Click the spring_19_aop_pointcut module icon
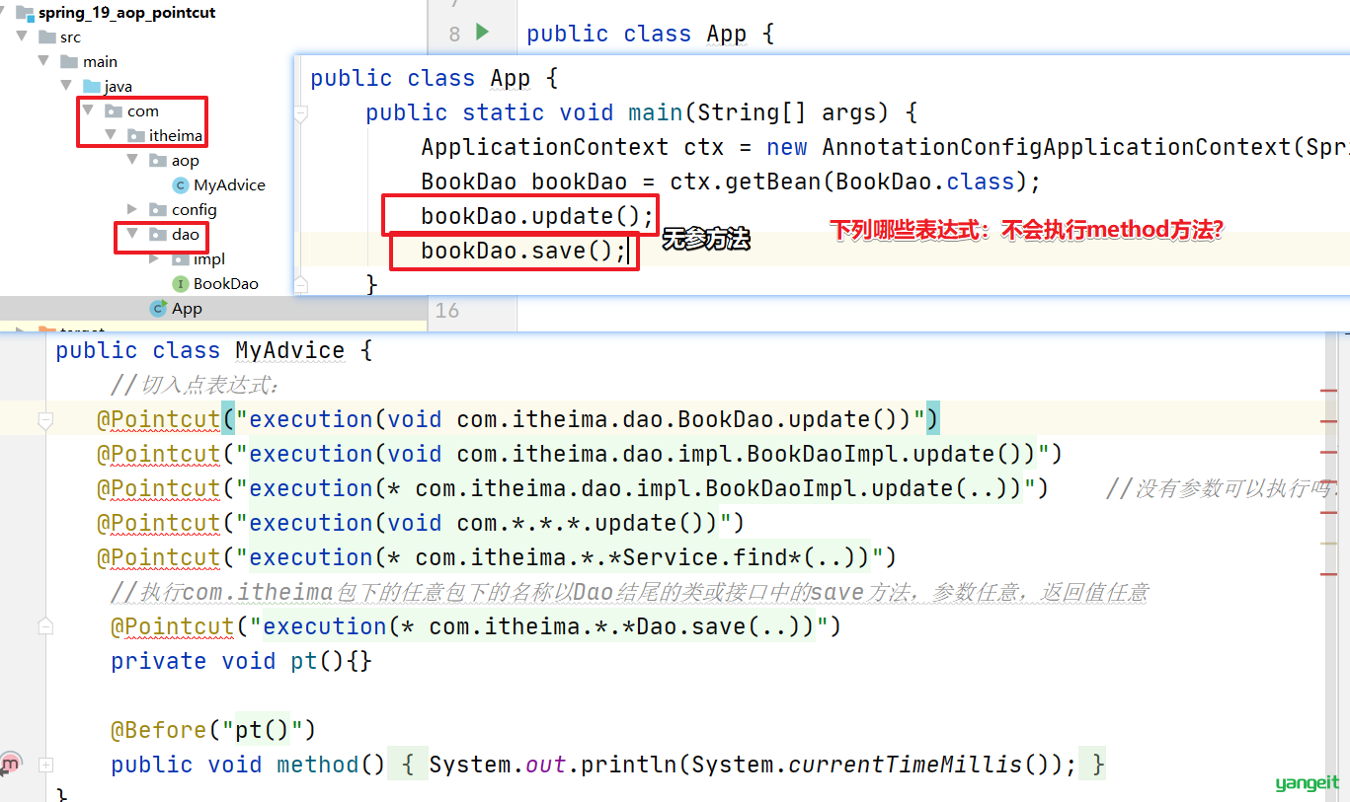Viewport: 1350px width, 802px height. pyautogui.click(x=26, y=13)
